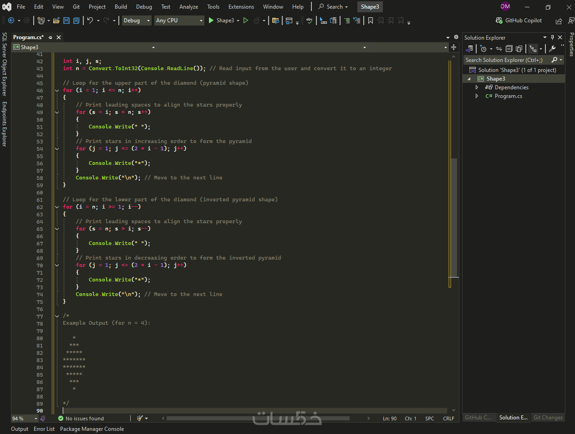This screenshot has width=575, height=434.
Task: Expand the Program.cs tree node
Action: [x=477, y=96]
